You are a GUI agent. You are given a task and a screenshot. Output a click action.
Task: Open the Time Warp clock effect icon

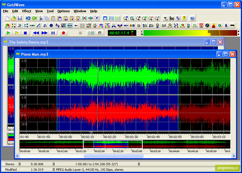[207, 26]
